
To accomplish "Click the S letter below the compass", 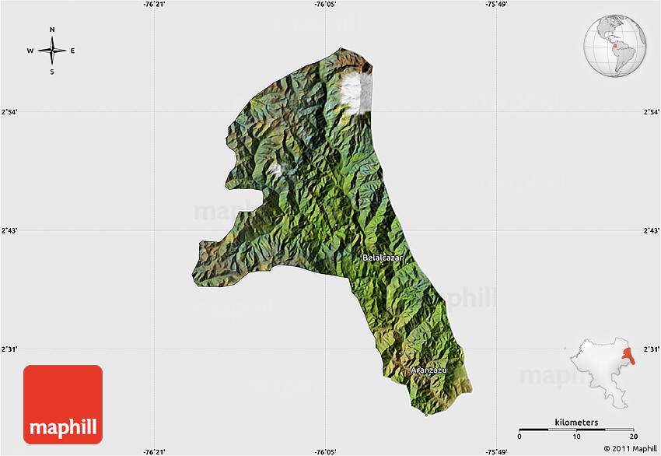I will tap(52, 72).
